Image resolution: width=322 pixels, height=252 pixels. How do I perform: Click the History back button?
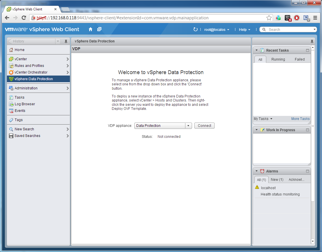pyautogui.click(x=31, y=41)
